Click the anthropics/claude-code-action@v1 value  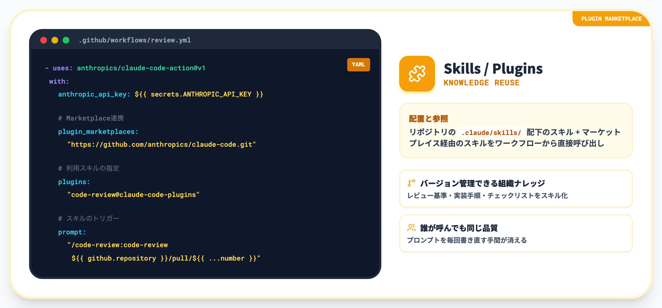click(141, 68)
